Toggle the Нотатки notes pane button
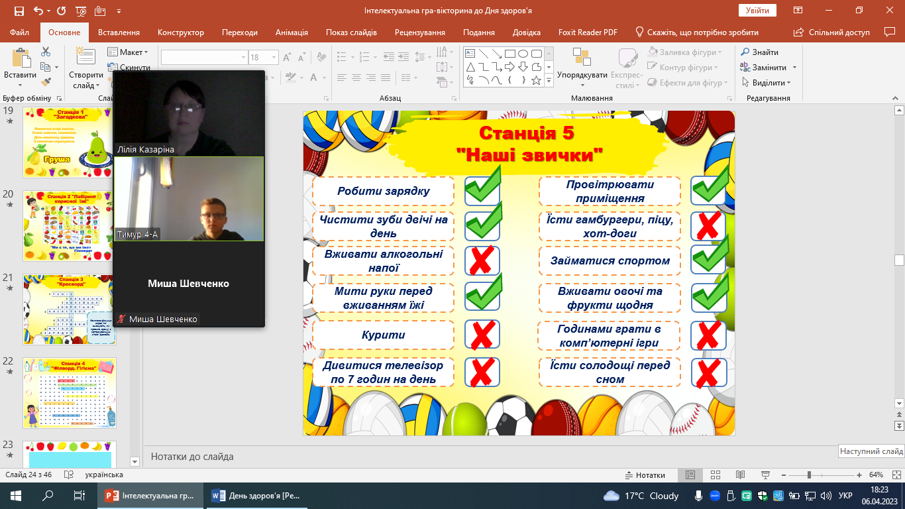 coord(645,475)
